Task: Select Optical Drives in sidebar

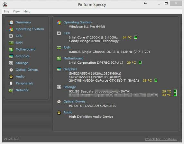Action: (x=27, y=70)
